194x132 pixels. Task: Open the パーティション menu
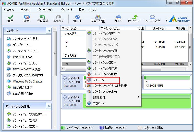point(45,10)
